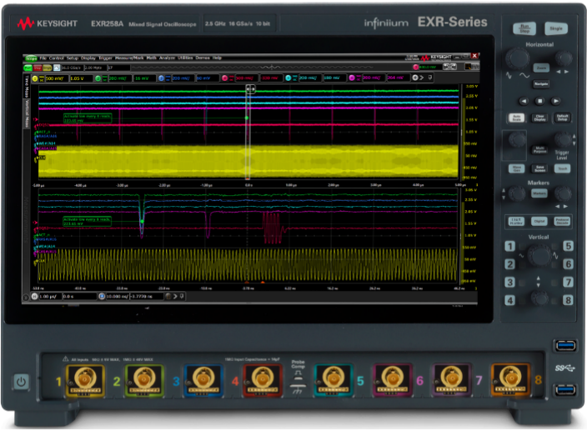
Task: Click the green Run button in toolbar
Action: coord(28,68)
